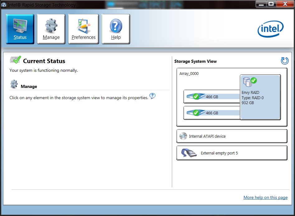This screenshot has height=216, width=295.
Task: Open the Preferences tab
Action: (83, 29)
